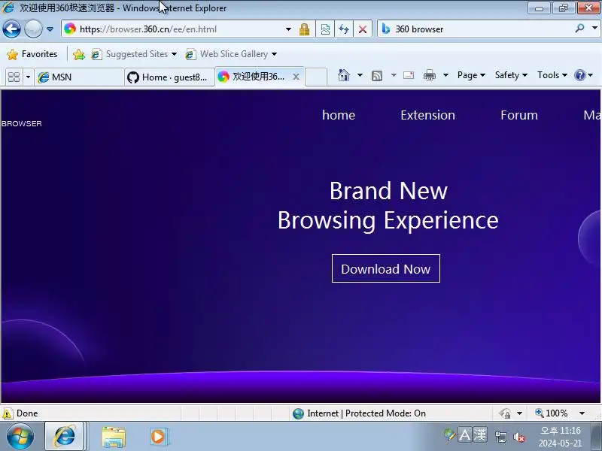The height and width of the screenshot is (451, 602).
Task: Click the Windows Start orb
Action: coord(20,437)
